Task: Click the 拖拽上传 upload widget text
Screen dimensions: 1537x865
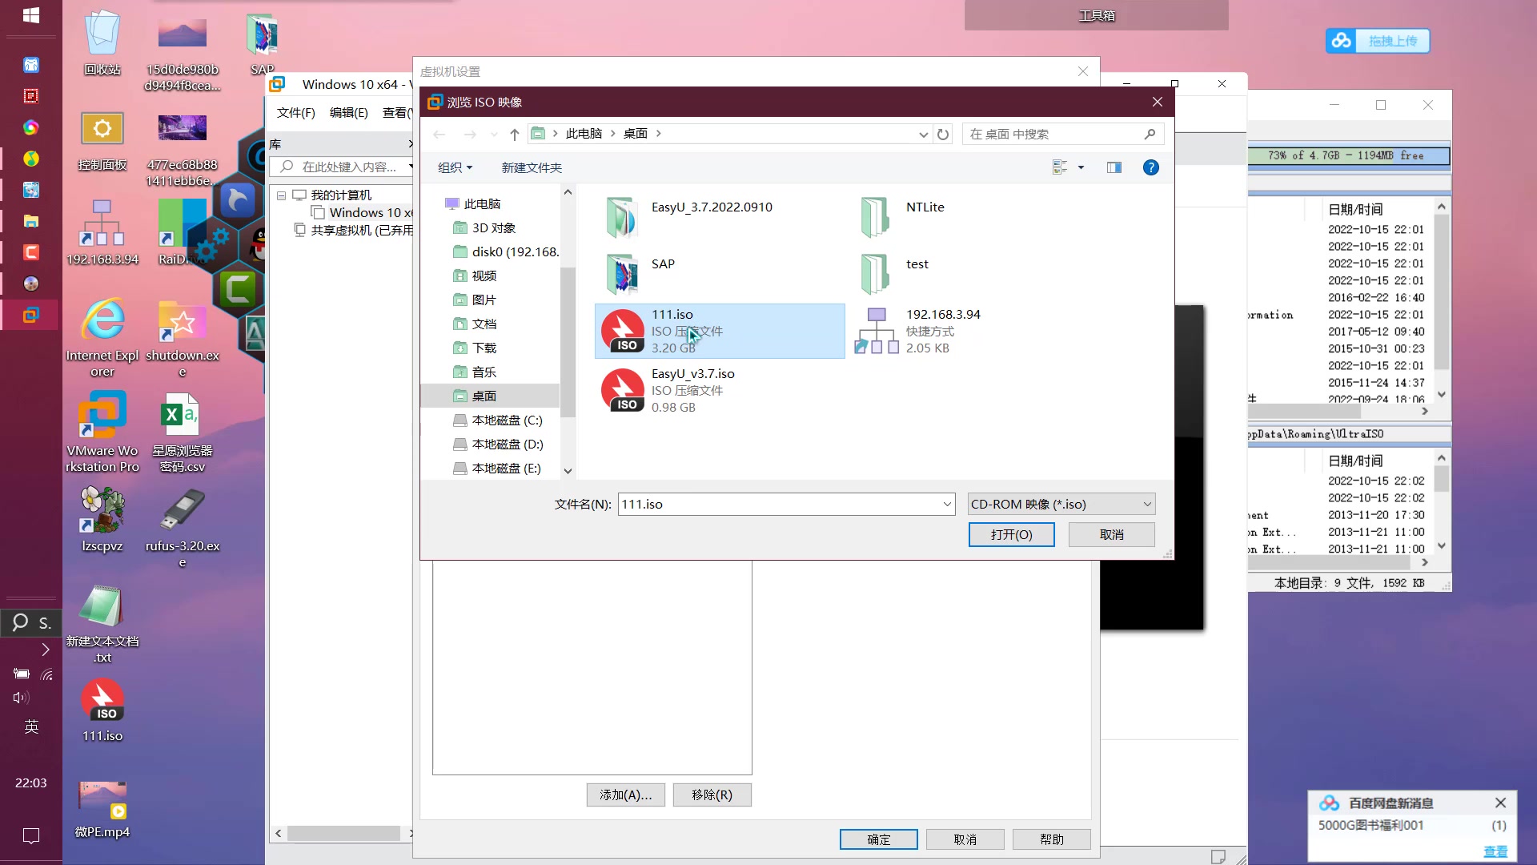Action: [1392, 41]
